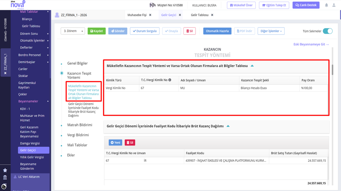Toggle the Tüm Sekmeler switch
The width and height of the screenshot is (341, 191).
[328, 31]
